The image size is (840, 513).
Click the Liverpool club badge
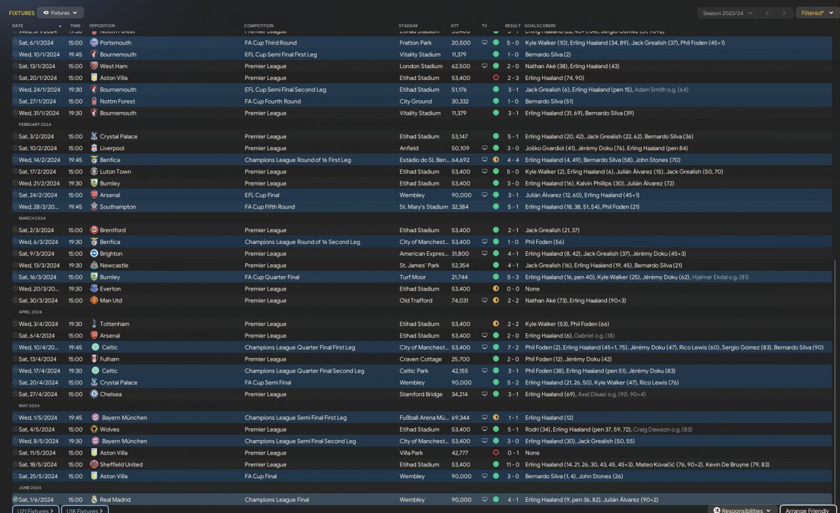(x=94, y=148)
